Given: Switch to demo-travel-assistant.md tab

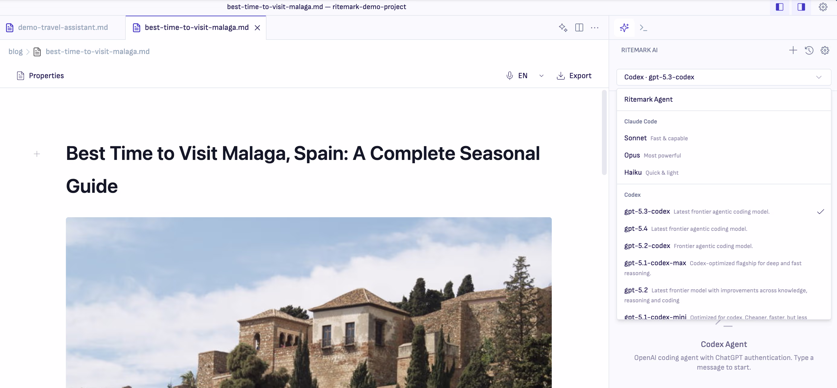Looking at the screenshot, I should (62, 27).
